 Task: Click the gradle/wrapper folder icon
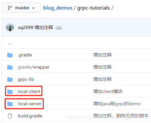tap(10, 67)
